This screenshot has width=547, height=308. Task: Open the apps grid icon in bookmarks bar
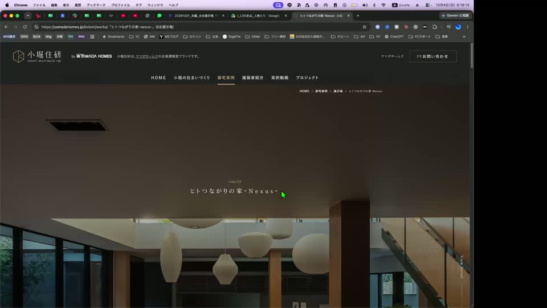[x=92, y=37]
